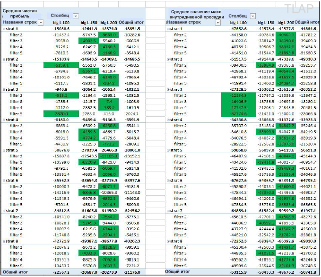Collapse strat 2 group in drawdown table
Image resolution: width=321 pixels, height=277 pixels.
[168, 60]
